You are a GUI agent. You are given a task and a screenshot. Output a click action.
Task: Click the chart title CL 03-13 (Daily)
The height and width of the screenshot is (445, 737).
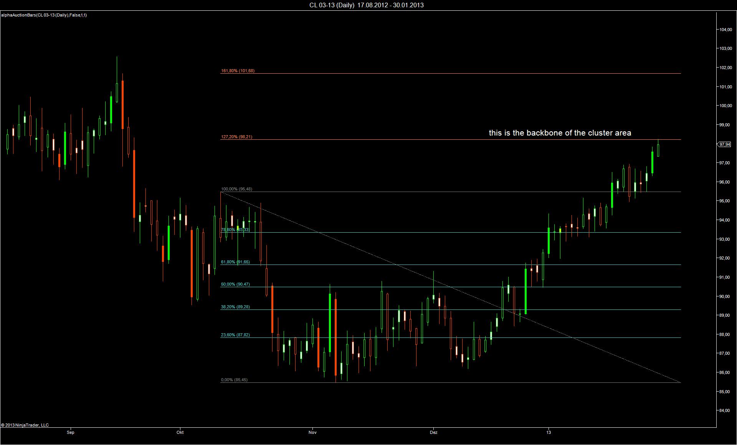click(x=367, y=5)
